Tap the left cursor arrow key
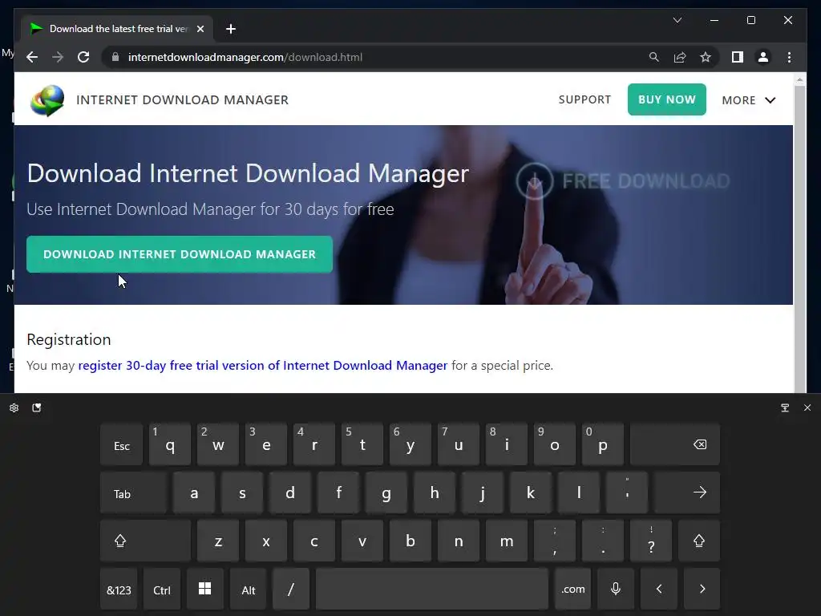Viewport: 821px width, 616px height. tap(659, 590)
